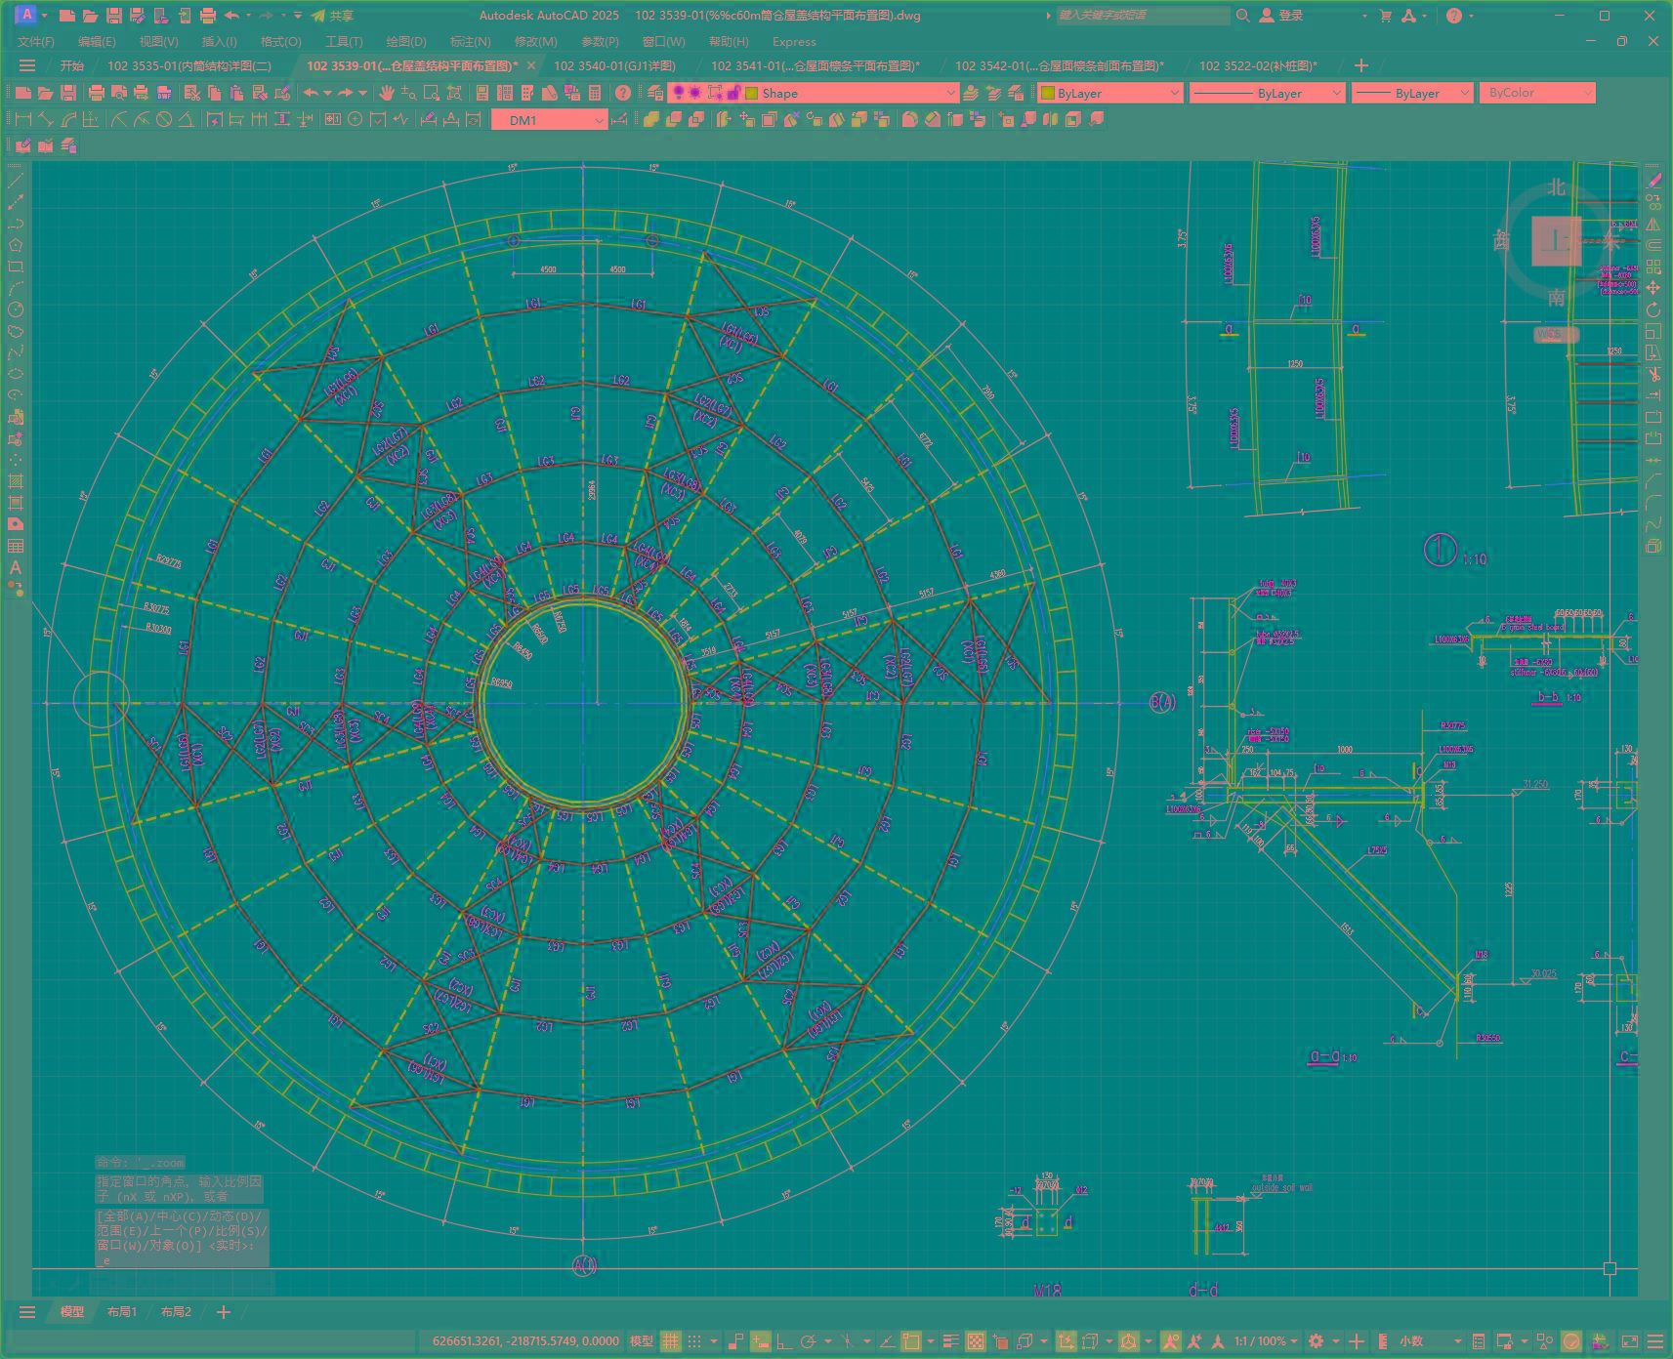Viewport: 1673px width, 1359px height.
Task: Select Aligned Dimension tool
Action: [x=45, y=119]
